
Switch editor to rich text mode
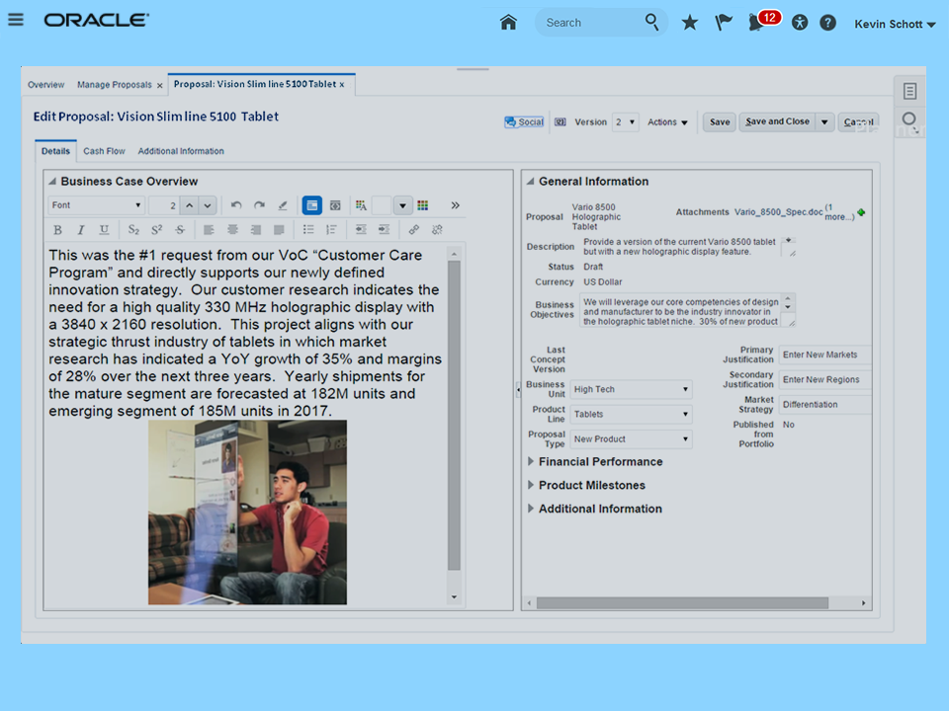[x=311, y=205]
